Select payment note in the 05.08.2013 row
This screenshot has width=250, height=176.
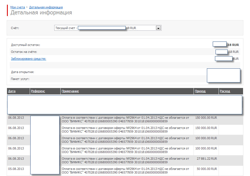point(125,171)
